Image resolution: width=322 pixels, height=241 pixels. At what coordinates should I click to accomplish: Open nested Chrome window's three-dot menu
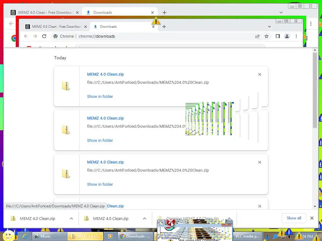296,36
